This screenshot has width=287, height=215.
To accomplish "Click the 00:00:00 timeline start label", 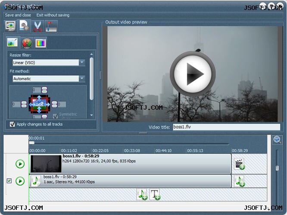I will point(37,150).
